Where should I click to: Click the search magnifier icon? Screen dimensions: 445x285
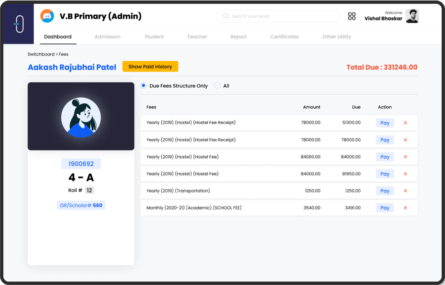tap(226, 16)
